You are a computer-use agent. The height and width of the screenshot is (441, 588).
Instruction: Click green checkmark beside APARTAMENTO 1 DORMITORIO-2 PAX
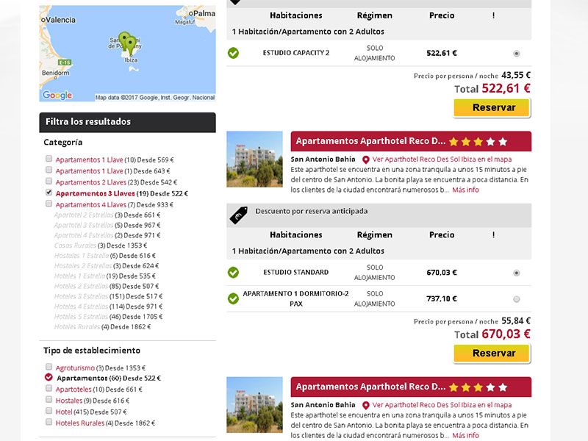point(233,298)
